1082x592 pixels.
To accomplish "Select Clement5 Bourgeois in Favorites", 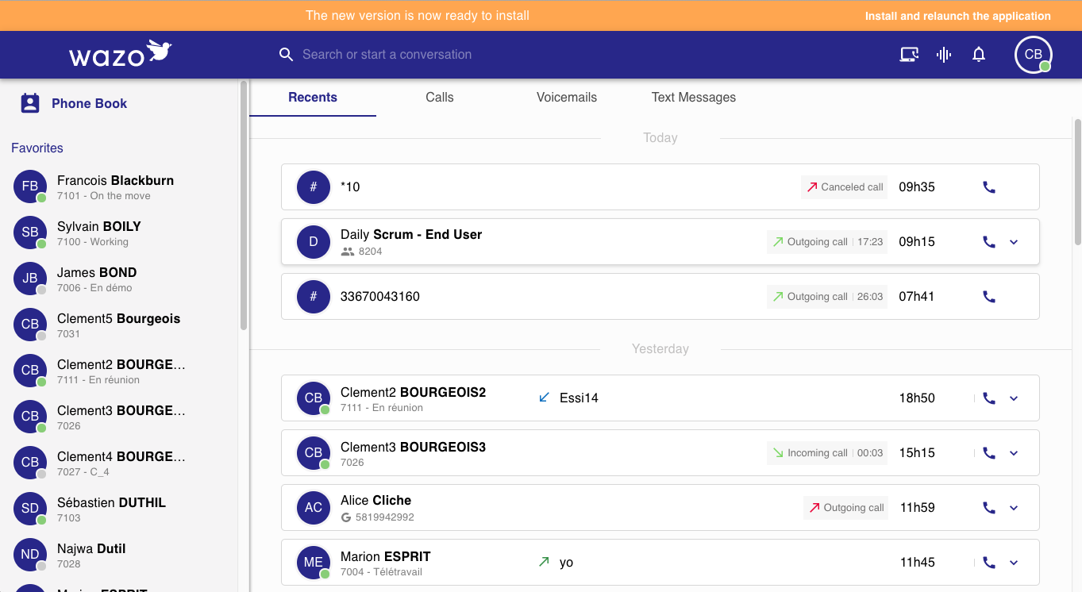I will click(119, 325).
